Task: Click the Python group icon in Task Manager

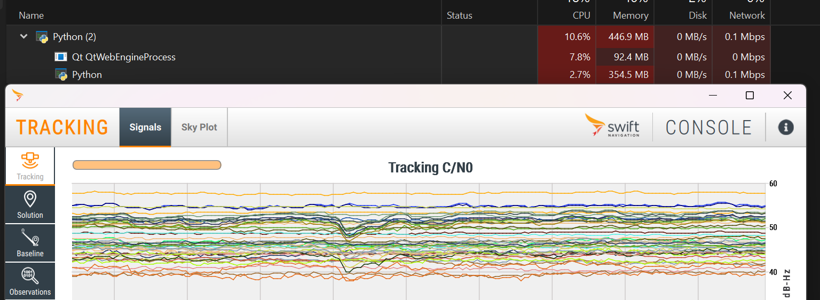Action: (42, 37)
